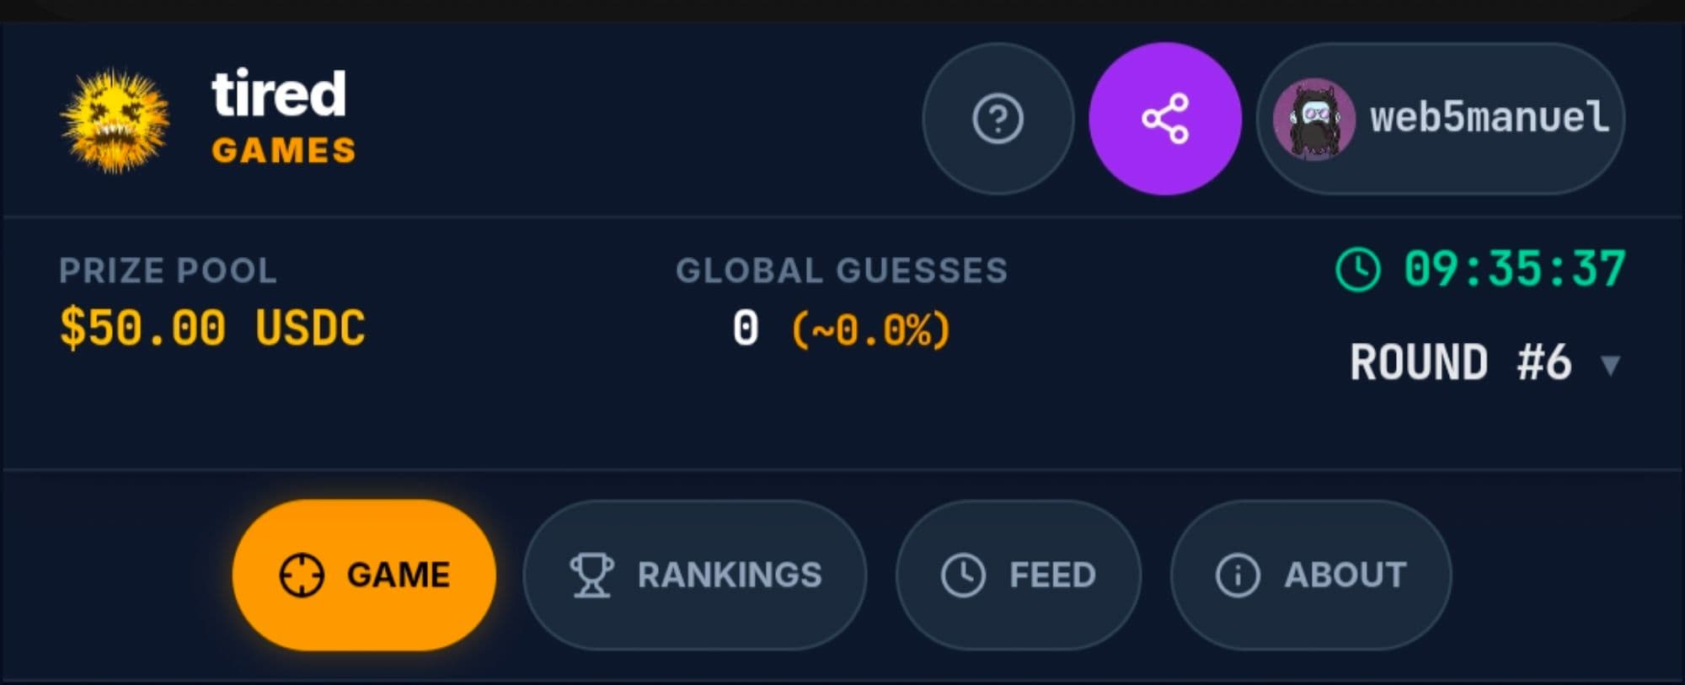
Task: Select the orange GAME tab
Action: click(398, 575)
